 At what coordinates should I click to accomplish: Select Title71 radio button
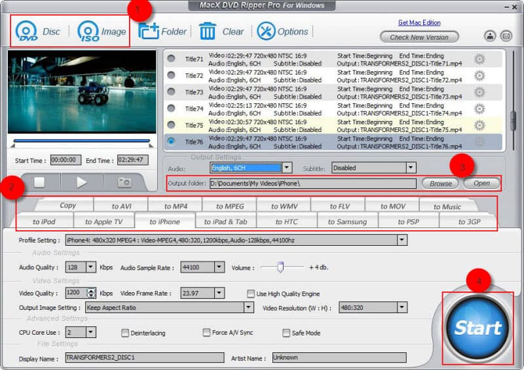pos(171,58)
